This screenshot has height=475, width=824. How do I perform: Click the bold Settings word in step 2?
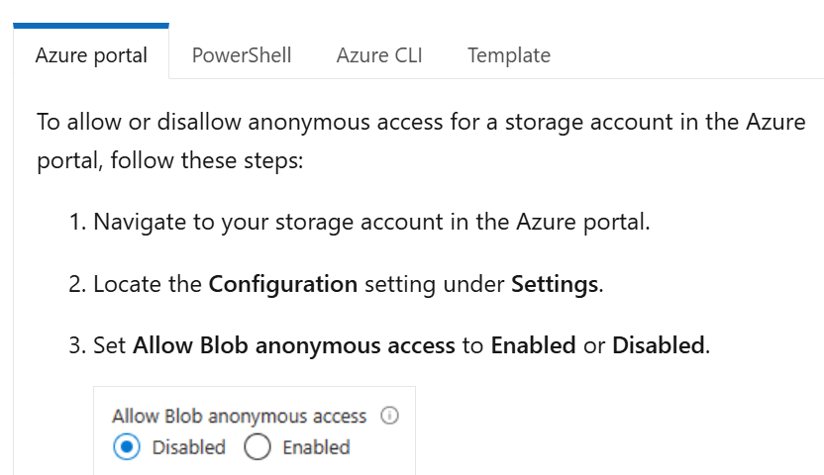(x=555, y=284)
